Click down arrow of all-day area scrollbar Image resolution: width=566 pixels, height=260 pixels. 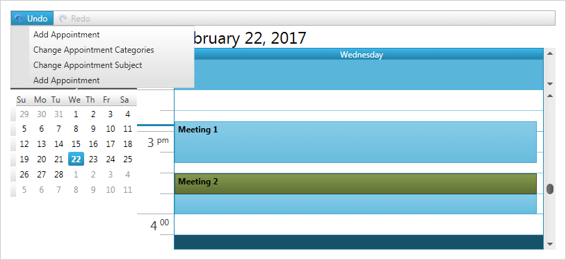pos(550,83)
